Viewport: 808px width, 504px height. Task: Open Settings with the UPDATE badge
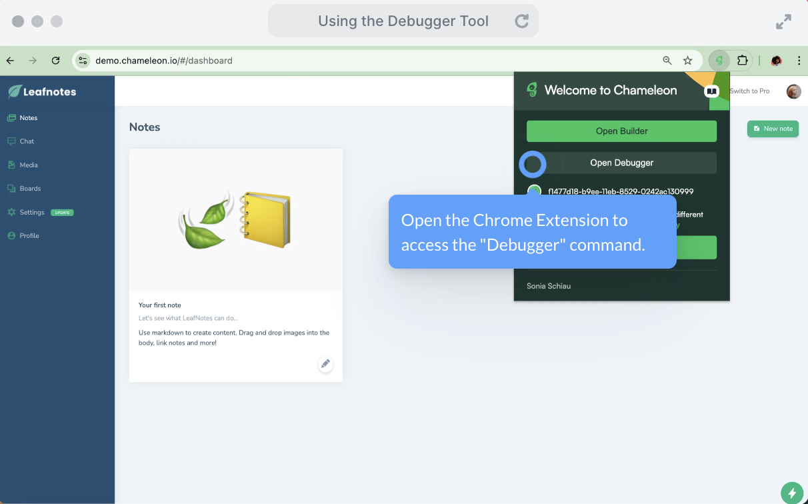coord(31,212)
